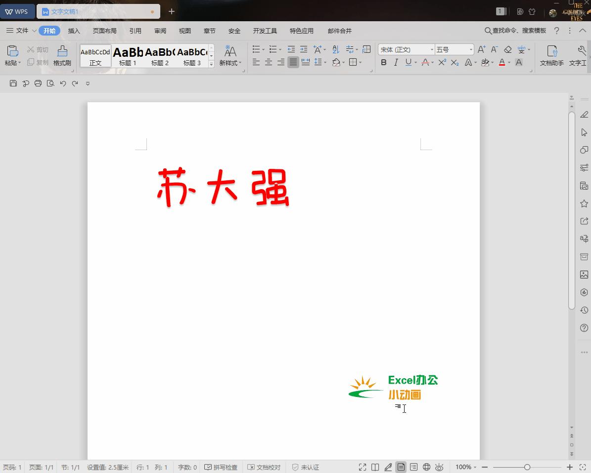Open the history version icon in sidebar
The height and width of the screenshot is (473, 591).
[584, 310]
